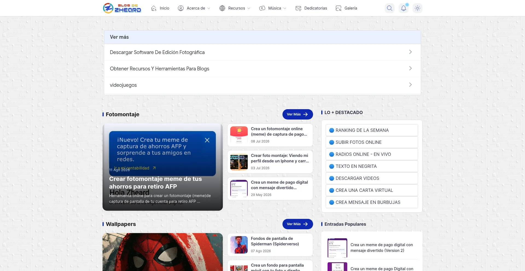Image resolution: width=525 pixels, height=271 pixels.
Task: Close the AFP meme banner X
Action: pyautogui.click(x=207, y=140)
